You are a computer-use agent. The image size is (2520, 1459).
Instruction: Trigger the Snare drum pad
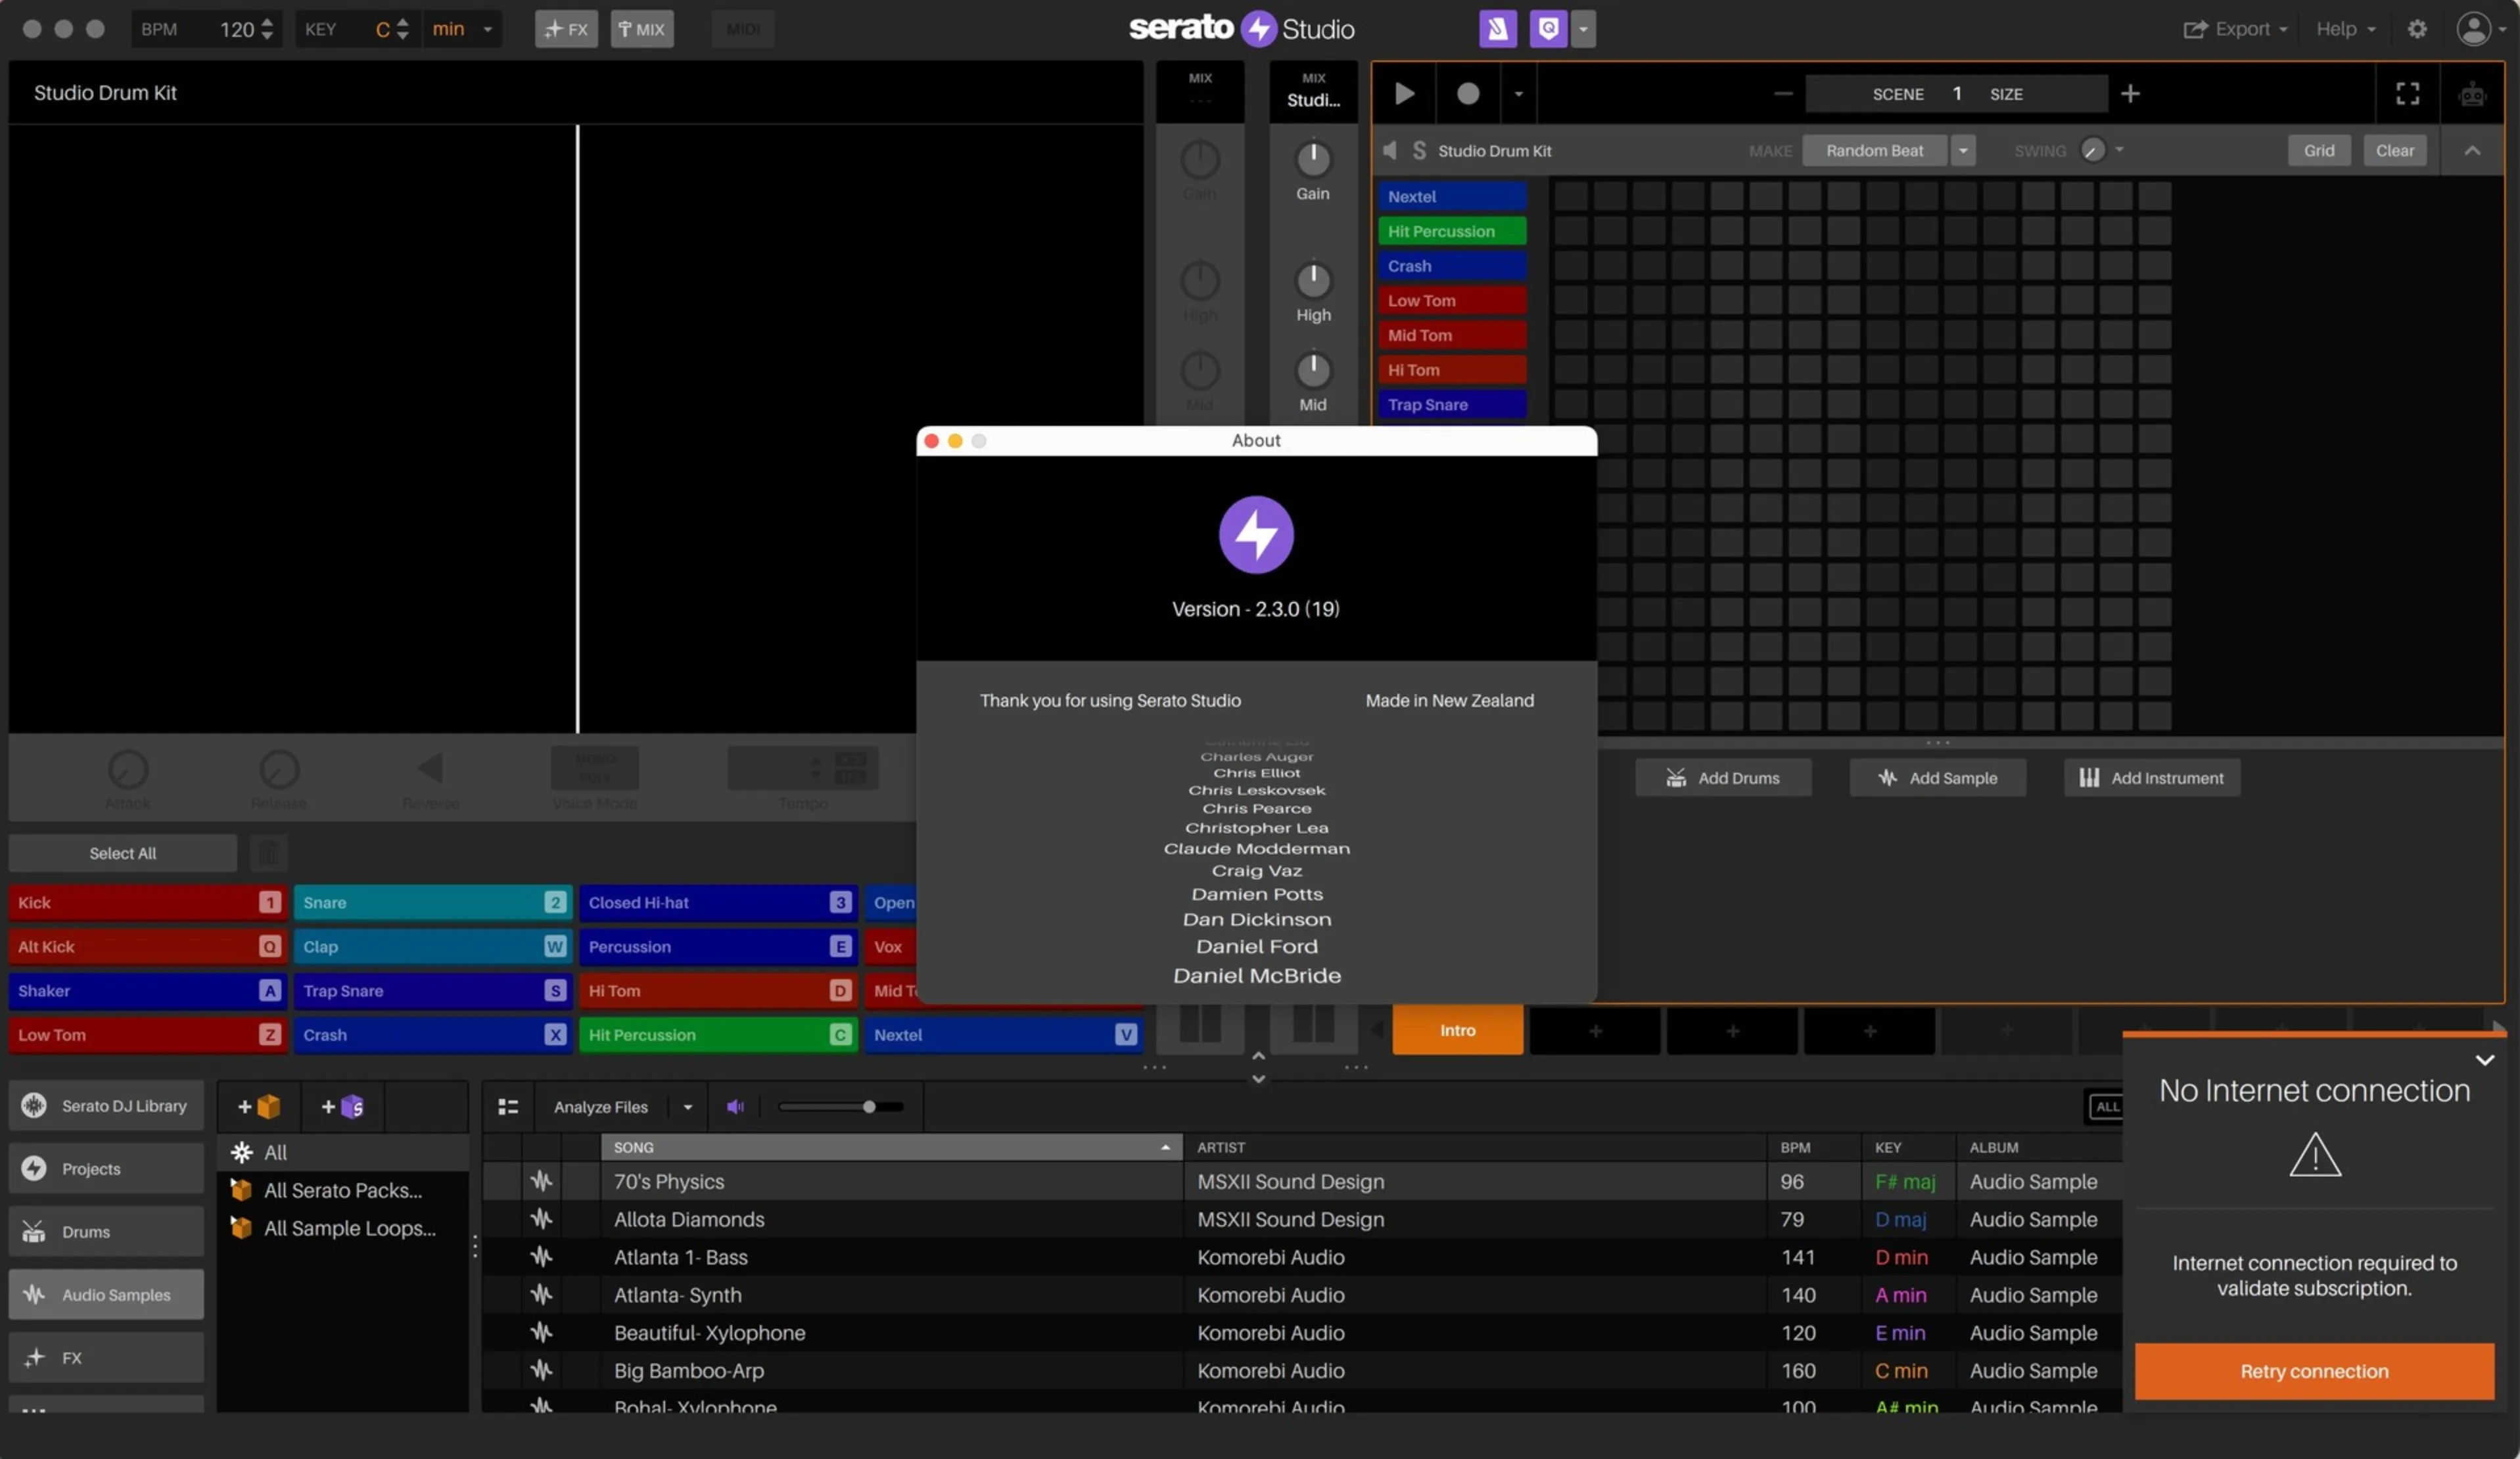point(433,902)
